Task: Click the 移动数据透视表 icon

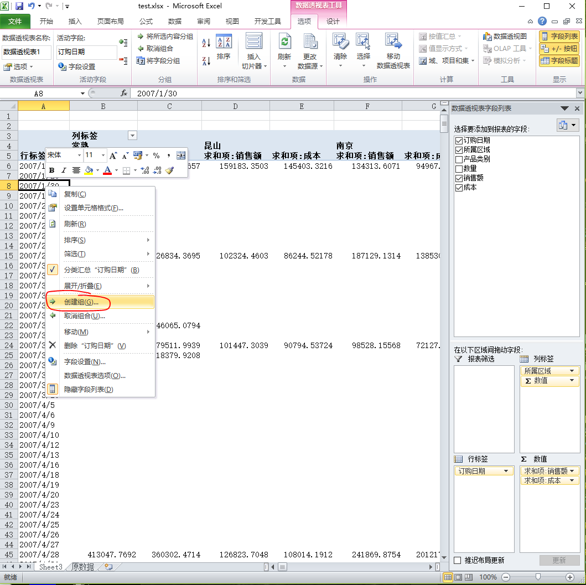Action: pos(393,42)
